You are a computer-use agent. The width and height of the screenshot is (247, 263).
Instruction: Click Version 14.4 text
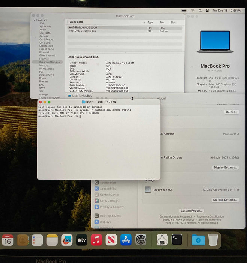click(231, 134)
